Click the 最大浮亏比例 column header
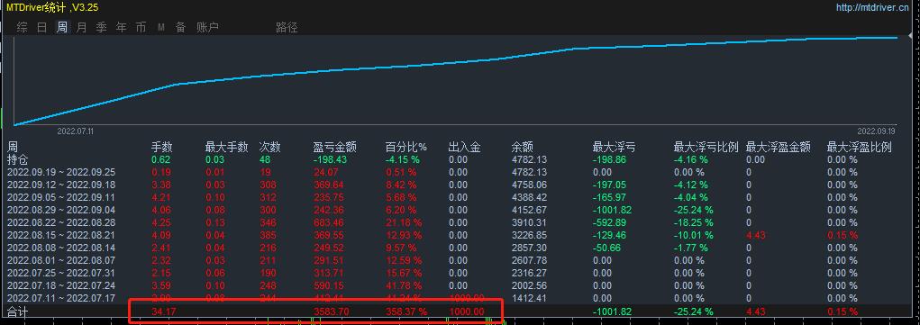Image resolution: width=920 pixels, height=325 pixels. coord(706,147)
